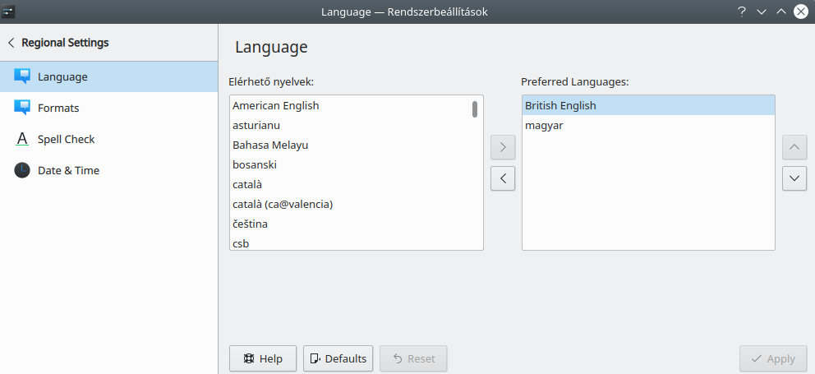Select British English in Preferred Languages
Screen dimensions: 815x374
coord(560,105)
